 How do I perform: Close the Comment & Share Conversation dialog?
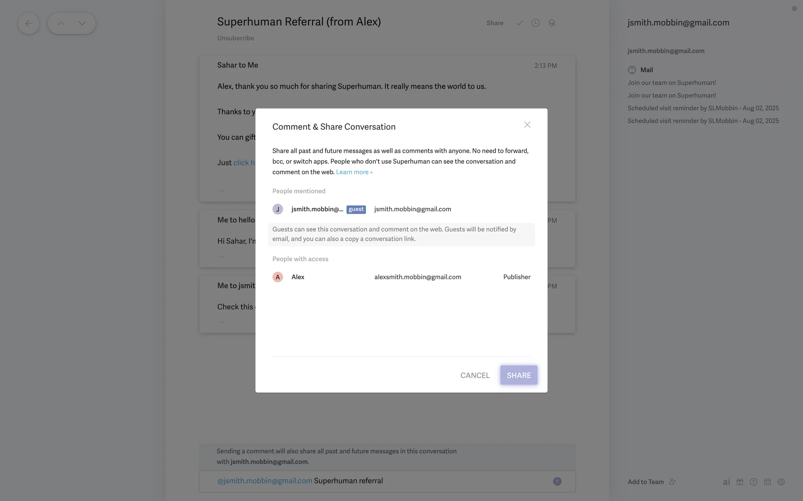pos(527,125)
